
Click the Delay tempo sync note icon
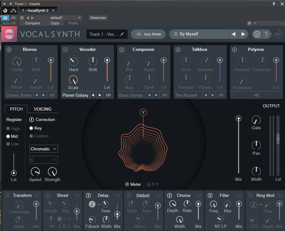click(92, 204)
